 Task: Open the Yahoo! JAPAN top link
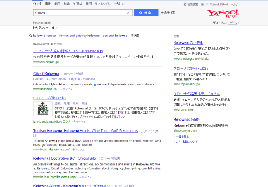point(219,5)
